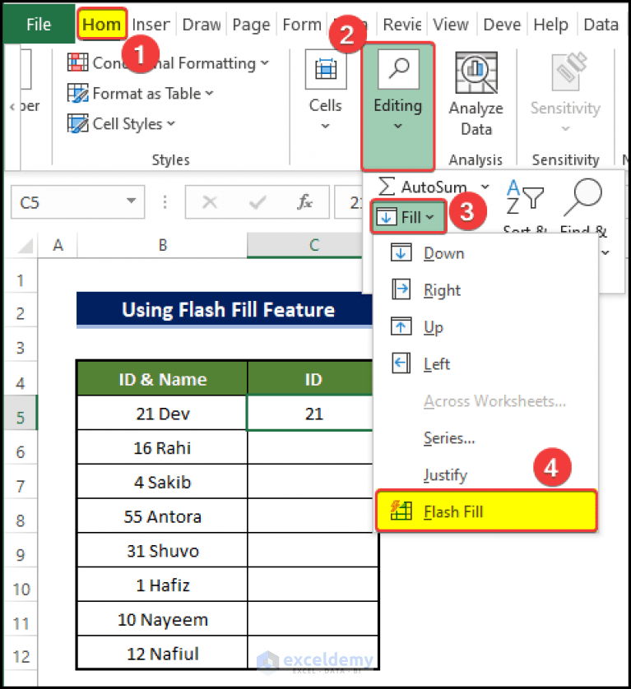Expand the Sensitivity dropdown chevron
Image resolution: width=631 pixels, height=689 pixels.
[x=565, y=129]
